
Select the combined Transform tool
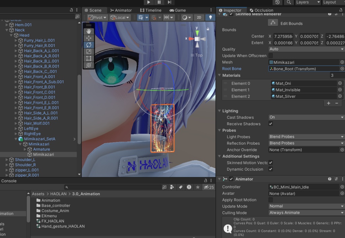(89, 65)
